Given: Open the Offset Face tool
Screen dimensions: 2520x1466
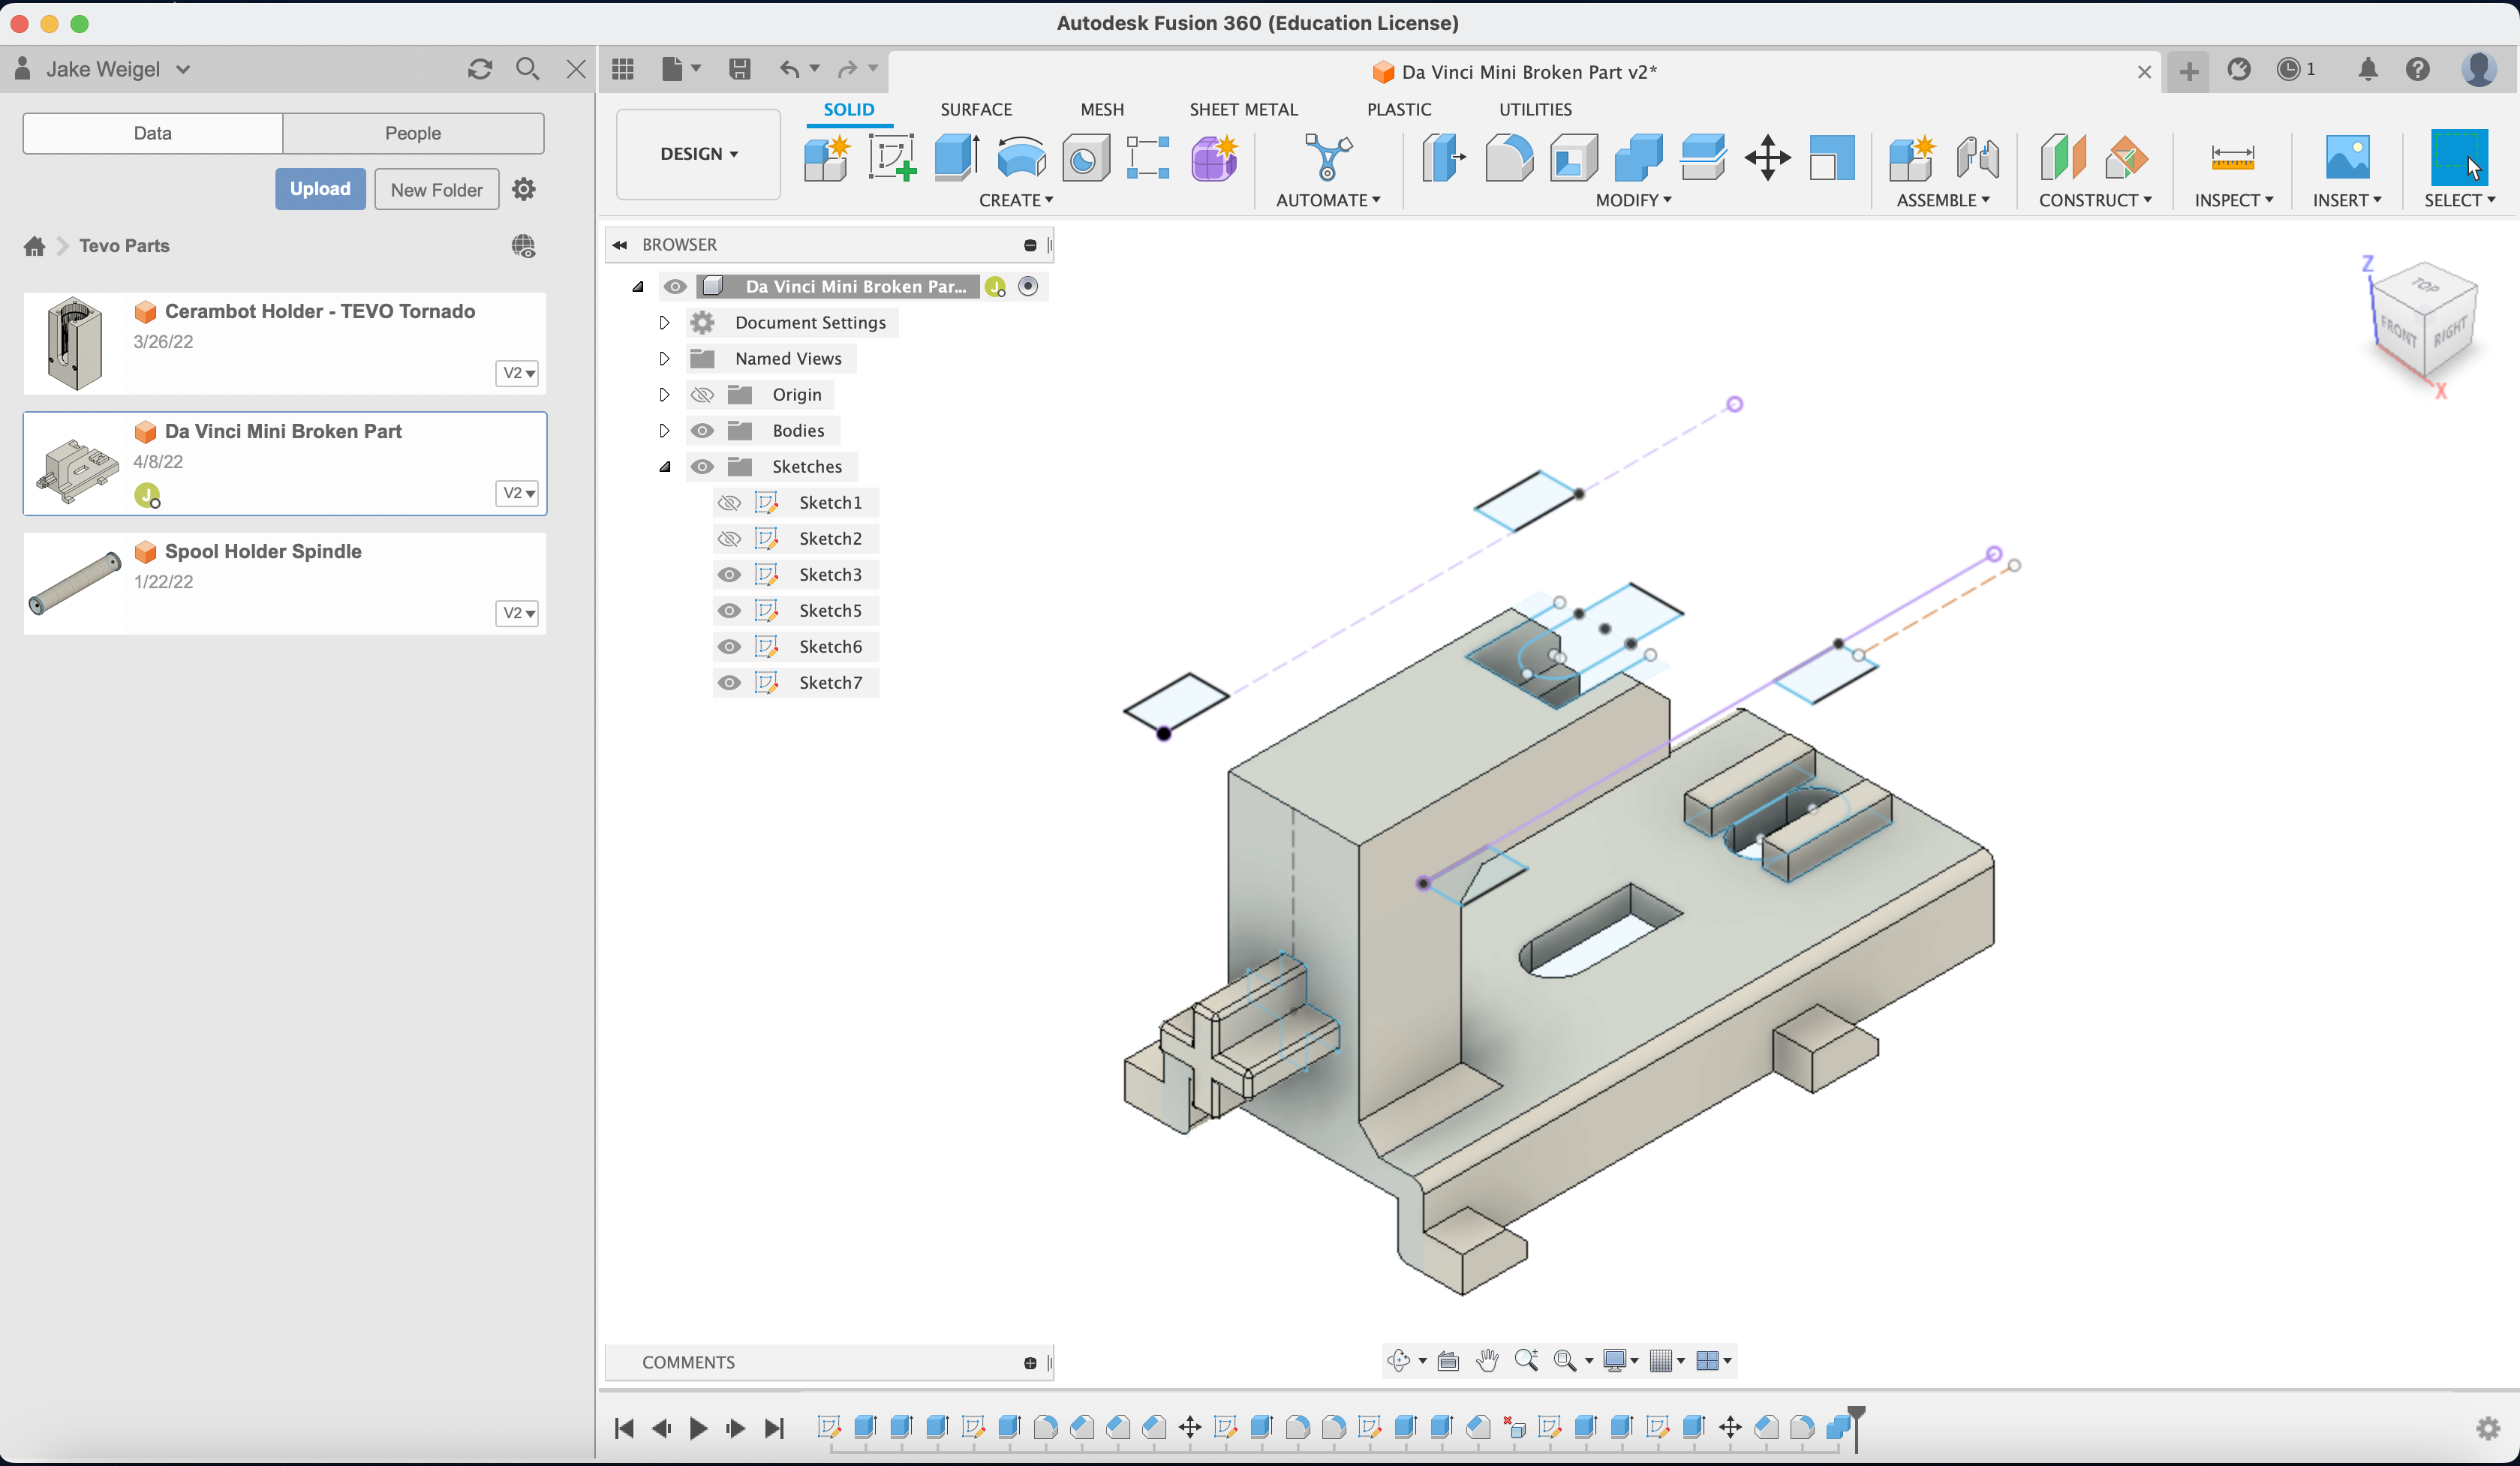Looking at the screenshot, I should click(1703, 158).
